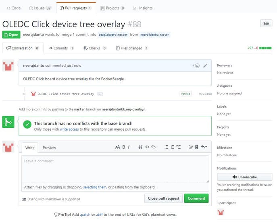
Task: Click the pencil edit comment icon
Action: point(205,65)
